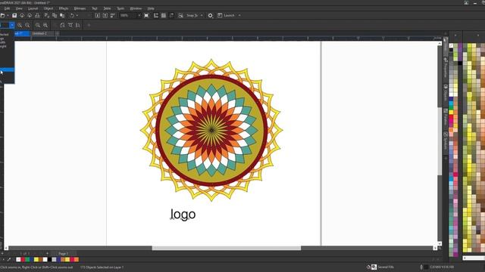Click the Launch button

(x=226, y=15)
